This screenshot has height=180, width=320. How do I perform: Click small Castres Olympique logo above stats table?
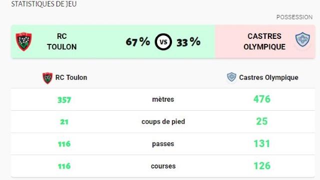(231, 77)
